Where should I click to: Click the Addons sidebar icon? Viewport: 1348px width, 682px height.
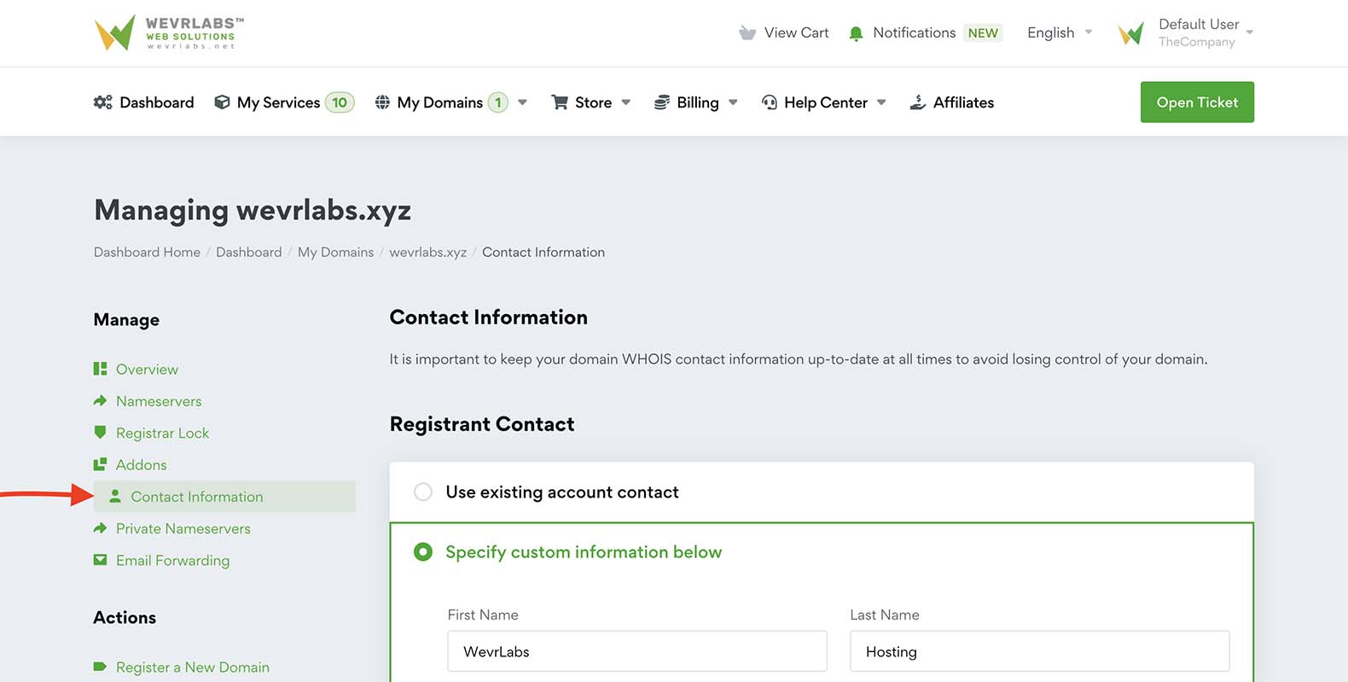point(100,464)
